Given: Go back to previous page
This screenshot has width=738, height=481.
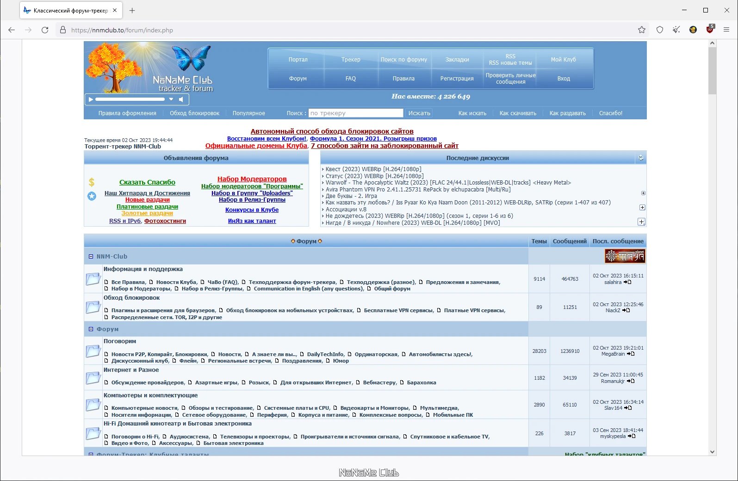Looking at the screenshot, I should coord(12,30).
